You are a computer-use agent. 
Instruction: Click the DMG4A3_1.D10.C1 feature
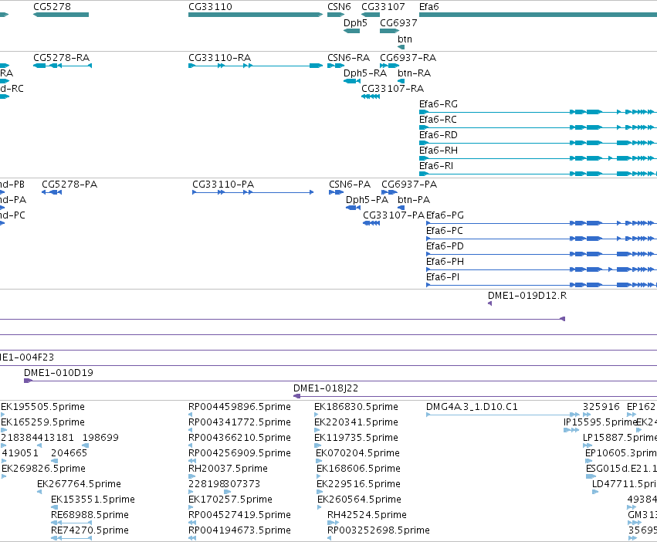point(472,407)
